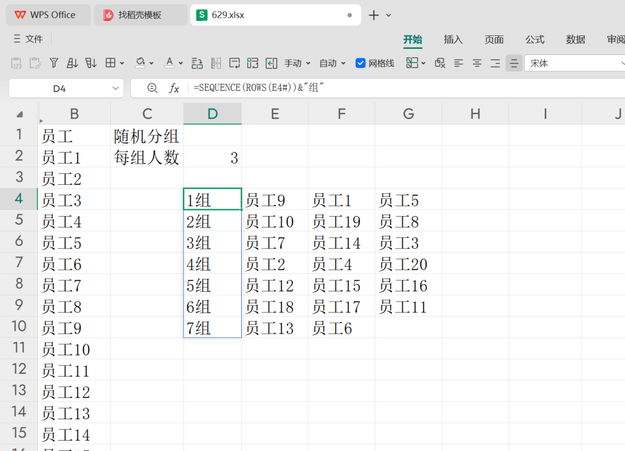Viewport: 625px width, 451px height.
Task: Select cell containing 每组人数
Action: 147,157
